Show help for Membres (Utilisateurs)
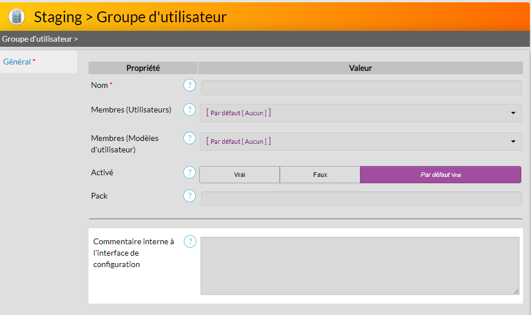This screenshot has height=315, width=531. (190, 110)
